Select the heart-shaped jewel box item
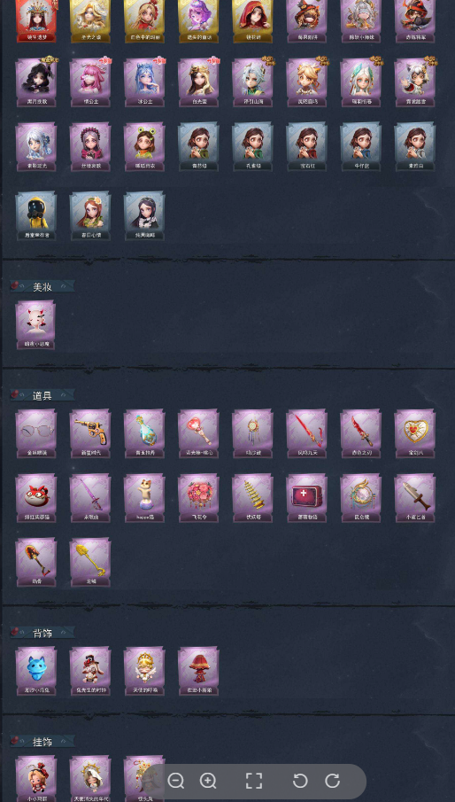 click(x=414, y=433)
